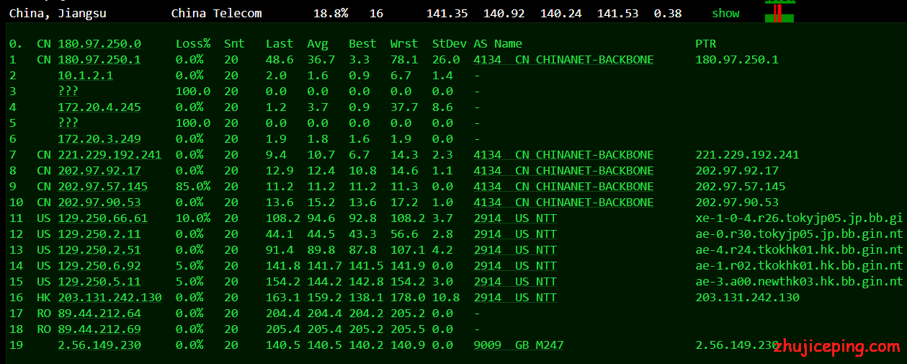Open the 9009 GB M247 AS link

tap(519, 345)
